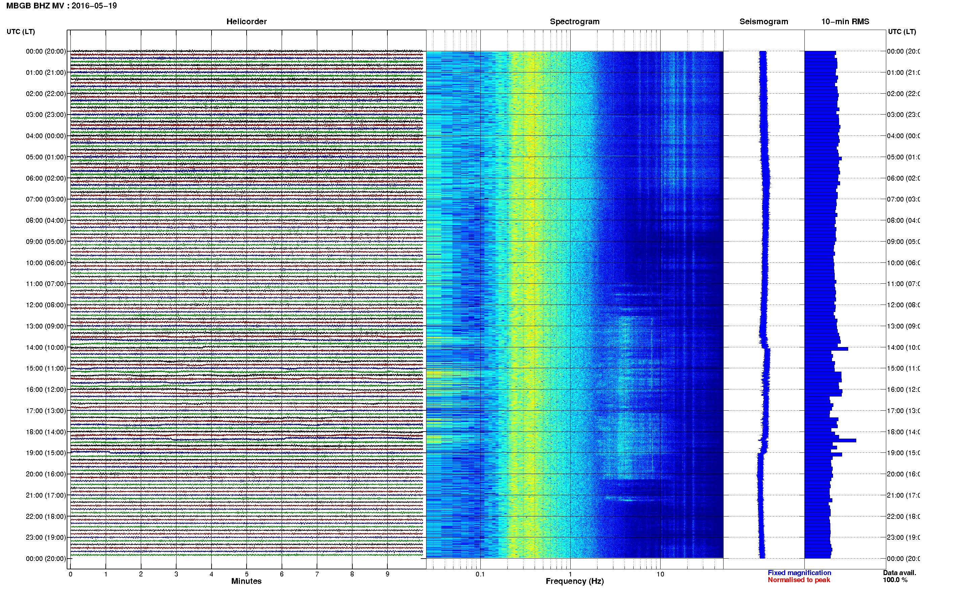
Task: Click the plot title "MBGB BHZ MV : 2016-05-19"
Action: tap(61, 5)
